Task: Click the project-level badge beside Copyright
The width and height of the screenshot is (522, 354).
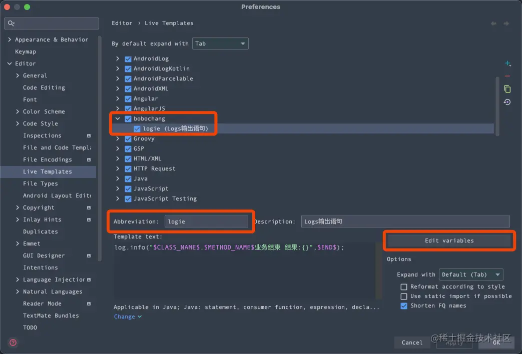Action: click(89, 207)
